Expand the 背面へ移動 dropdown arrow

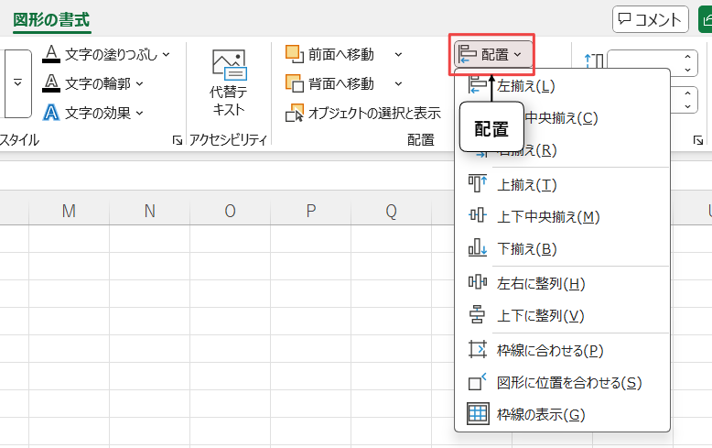398,83
